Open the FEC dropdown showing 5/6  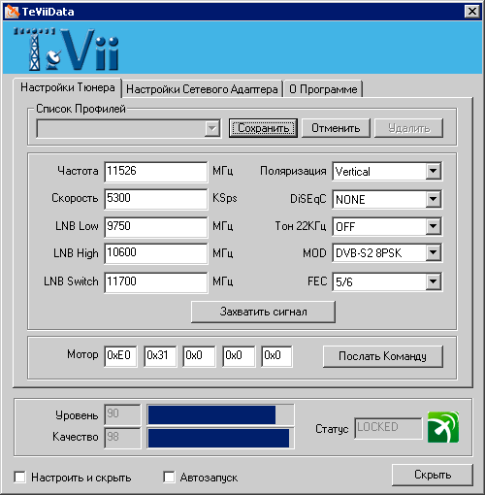pos(387,281)
